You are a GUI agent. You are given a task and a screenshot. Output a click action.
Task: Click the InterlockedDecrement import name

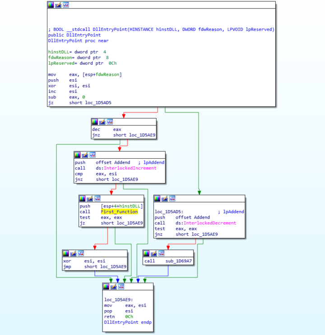[x=210, y=223]
